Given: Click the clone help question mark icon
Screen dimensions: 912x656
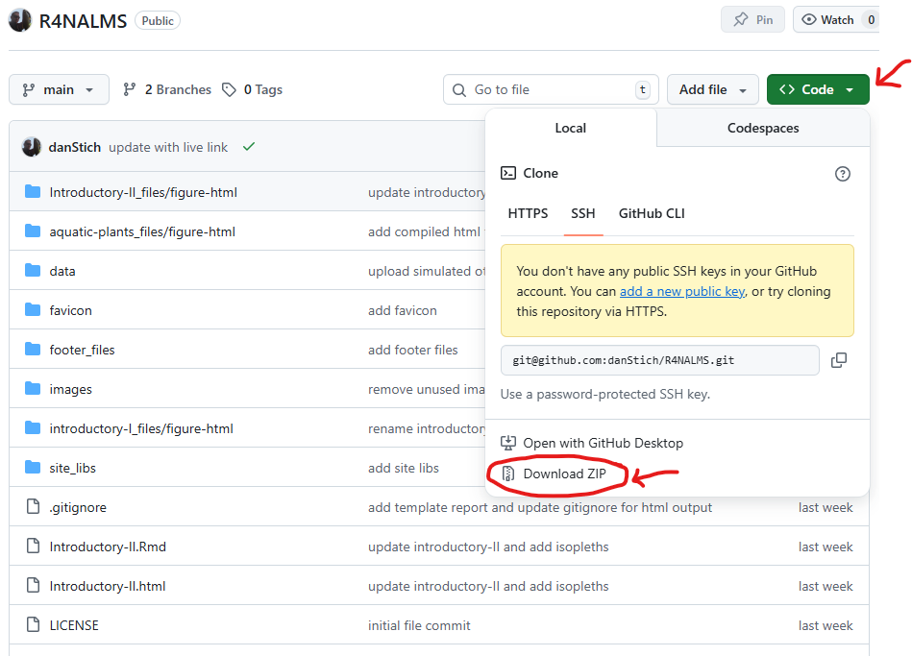Looking at the screenshot, I should (842, 174).
